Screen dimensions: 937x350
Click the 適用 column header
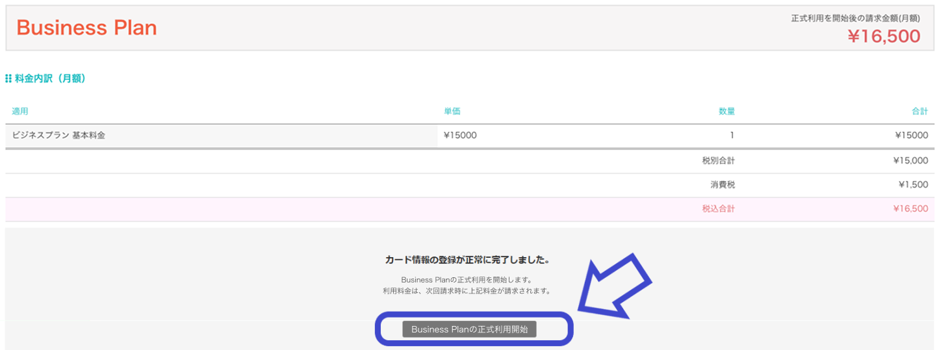click(20, 112)
